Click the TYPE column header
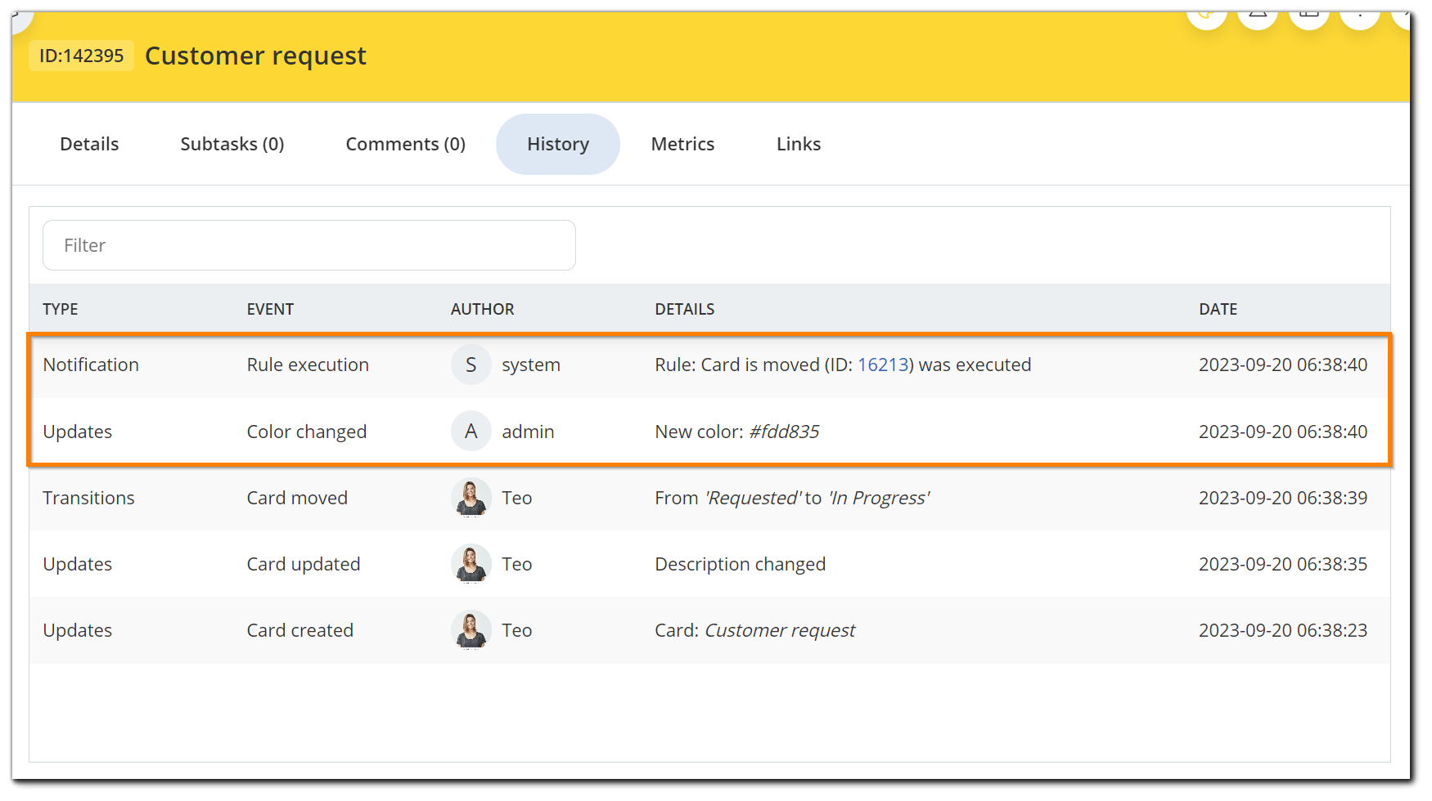This screenshot has width=1432, height=801. (61, 310)
